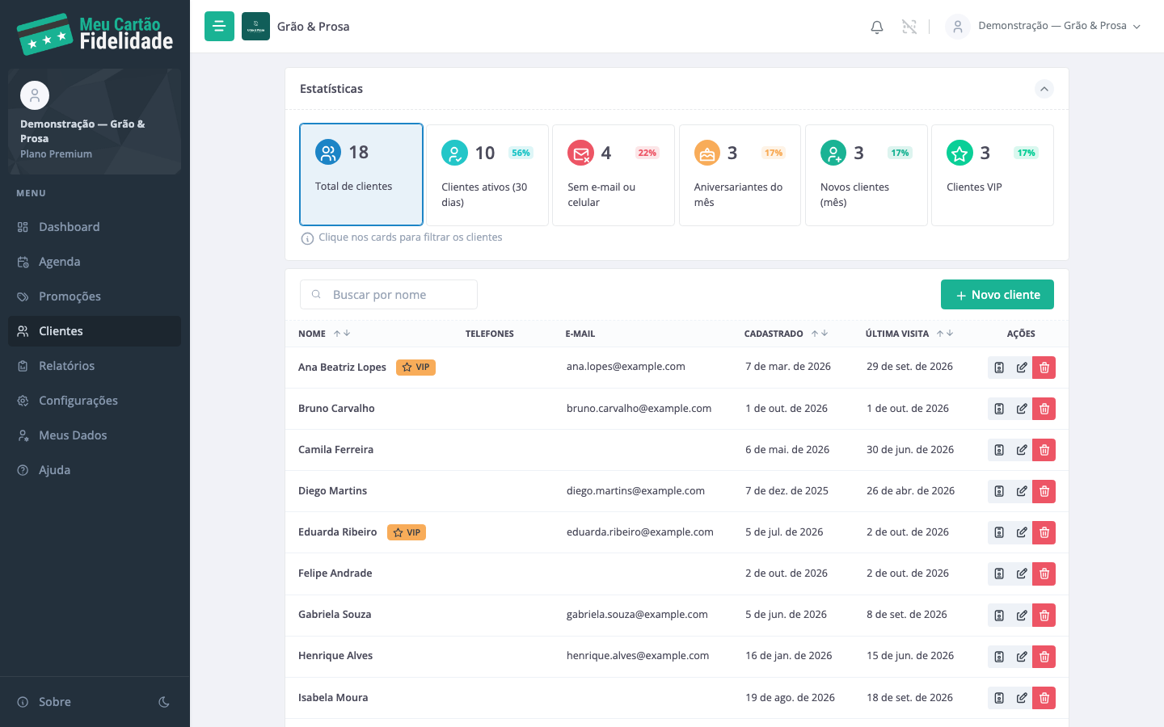
Task: Select the Sem e-mail ou celular card
Action: [x=614, y=175]
